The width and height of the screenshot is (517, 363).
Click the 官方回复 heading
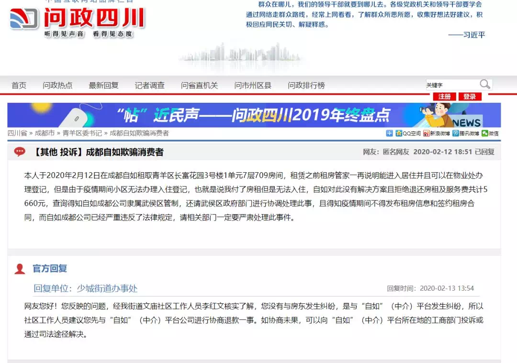coord(50,268)
